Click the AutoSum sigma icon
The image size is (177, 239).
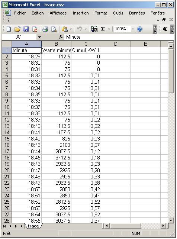(103, 29)
